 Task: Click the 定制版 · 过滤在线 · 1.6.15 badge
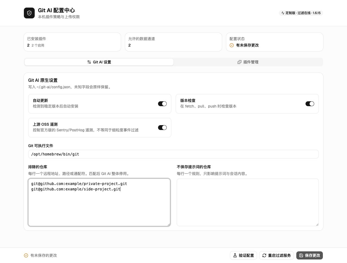pyautogui.click(x=301, y=13)
